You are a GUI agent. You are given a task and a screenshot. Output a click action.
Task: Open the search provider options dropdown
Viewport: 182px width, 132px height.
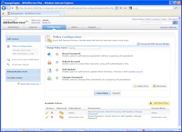[x=179, y=8]
